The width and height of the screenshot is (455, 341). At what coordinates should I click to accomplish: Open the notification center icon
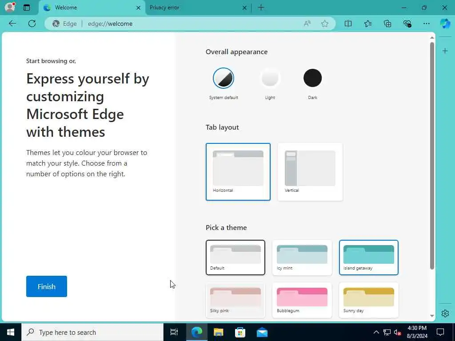(x=440, y=332)
